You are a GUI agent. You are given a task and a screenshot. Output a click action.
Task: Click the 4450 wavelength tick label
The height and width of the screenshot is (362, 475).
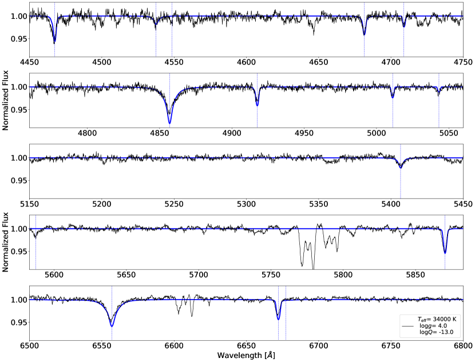point(29,62)
